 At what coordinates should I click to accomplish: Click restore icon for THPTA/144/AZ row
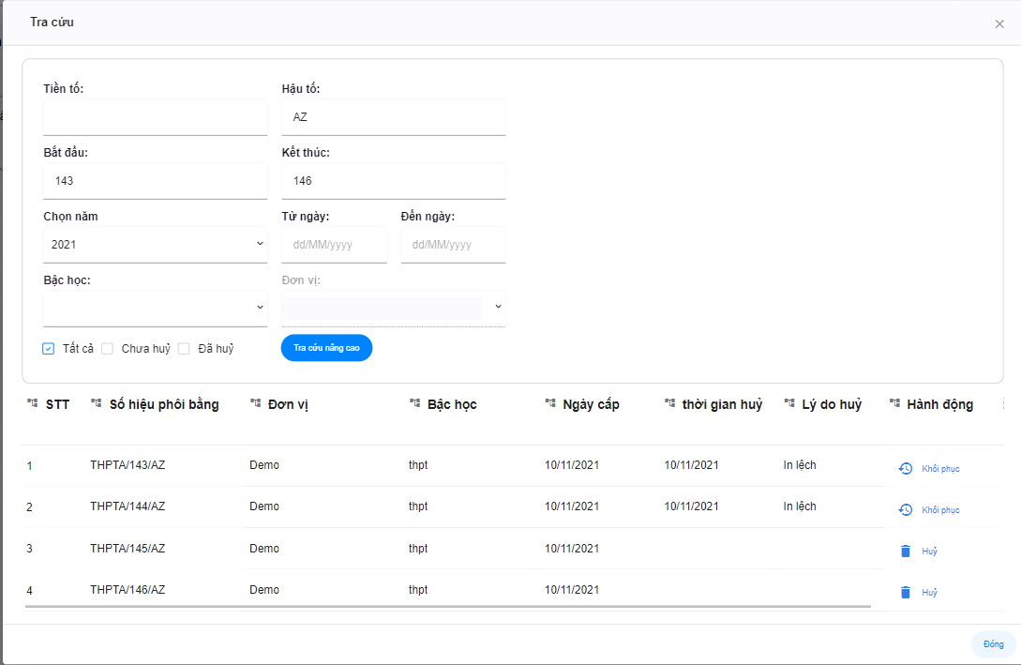(905, 510)
